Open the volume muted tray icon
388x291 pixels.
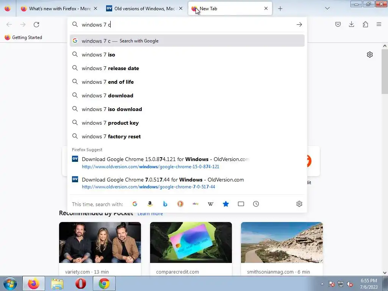pyautogui.click(x=350, y=284)
